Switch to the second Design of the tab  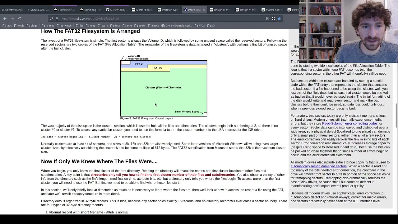pyautogui.click(x=246, y=10)
